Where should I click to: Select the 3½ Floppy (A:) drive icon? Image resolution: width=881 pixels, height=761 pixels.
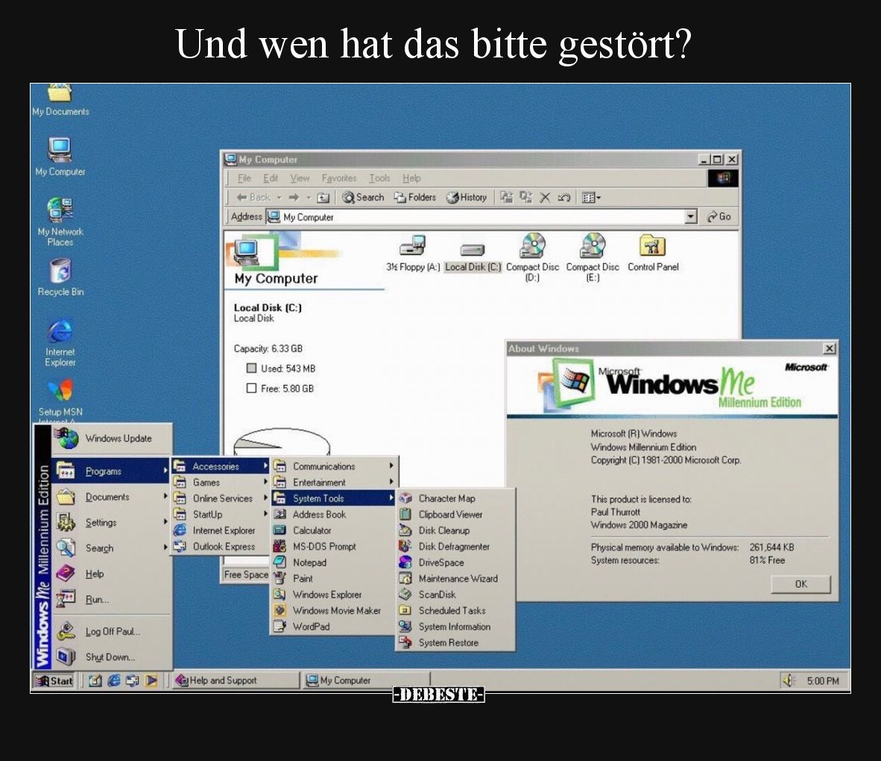point(413,253)
